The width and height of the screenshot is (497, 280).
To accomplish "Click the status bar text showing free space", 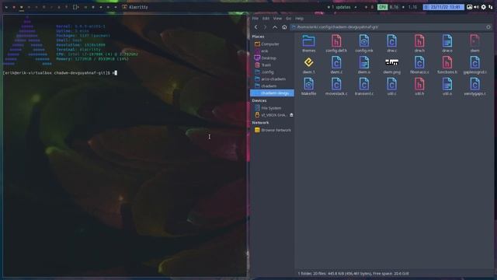I will (353, 273).
